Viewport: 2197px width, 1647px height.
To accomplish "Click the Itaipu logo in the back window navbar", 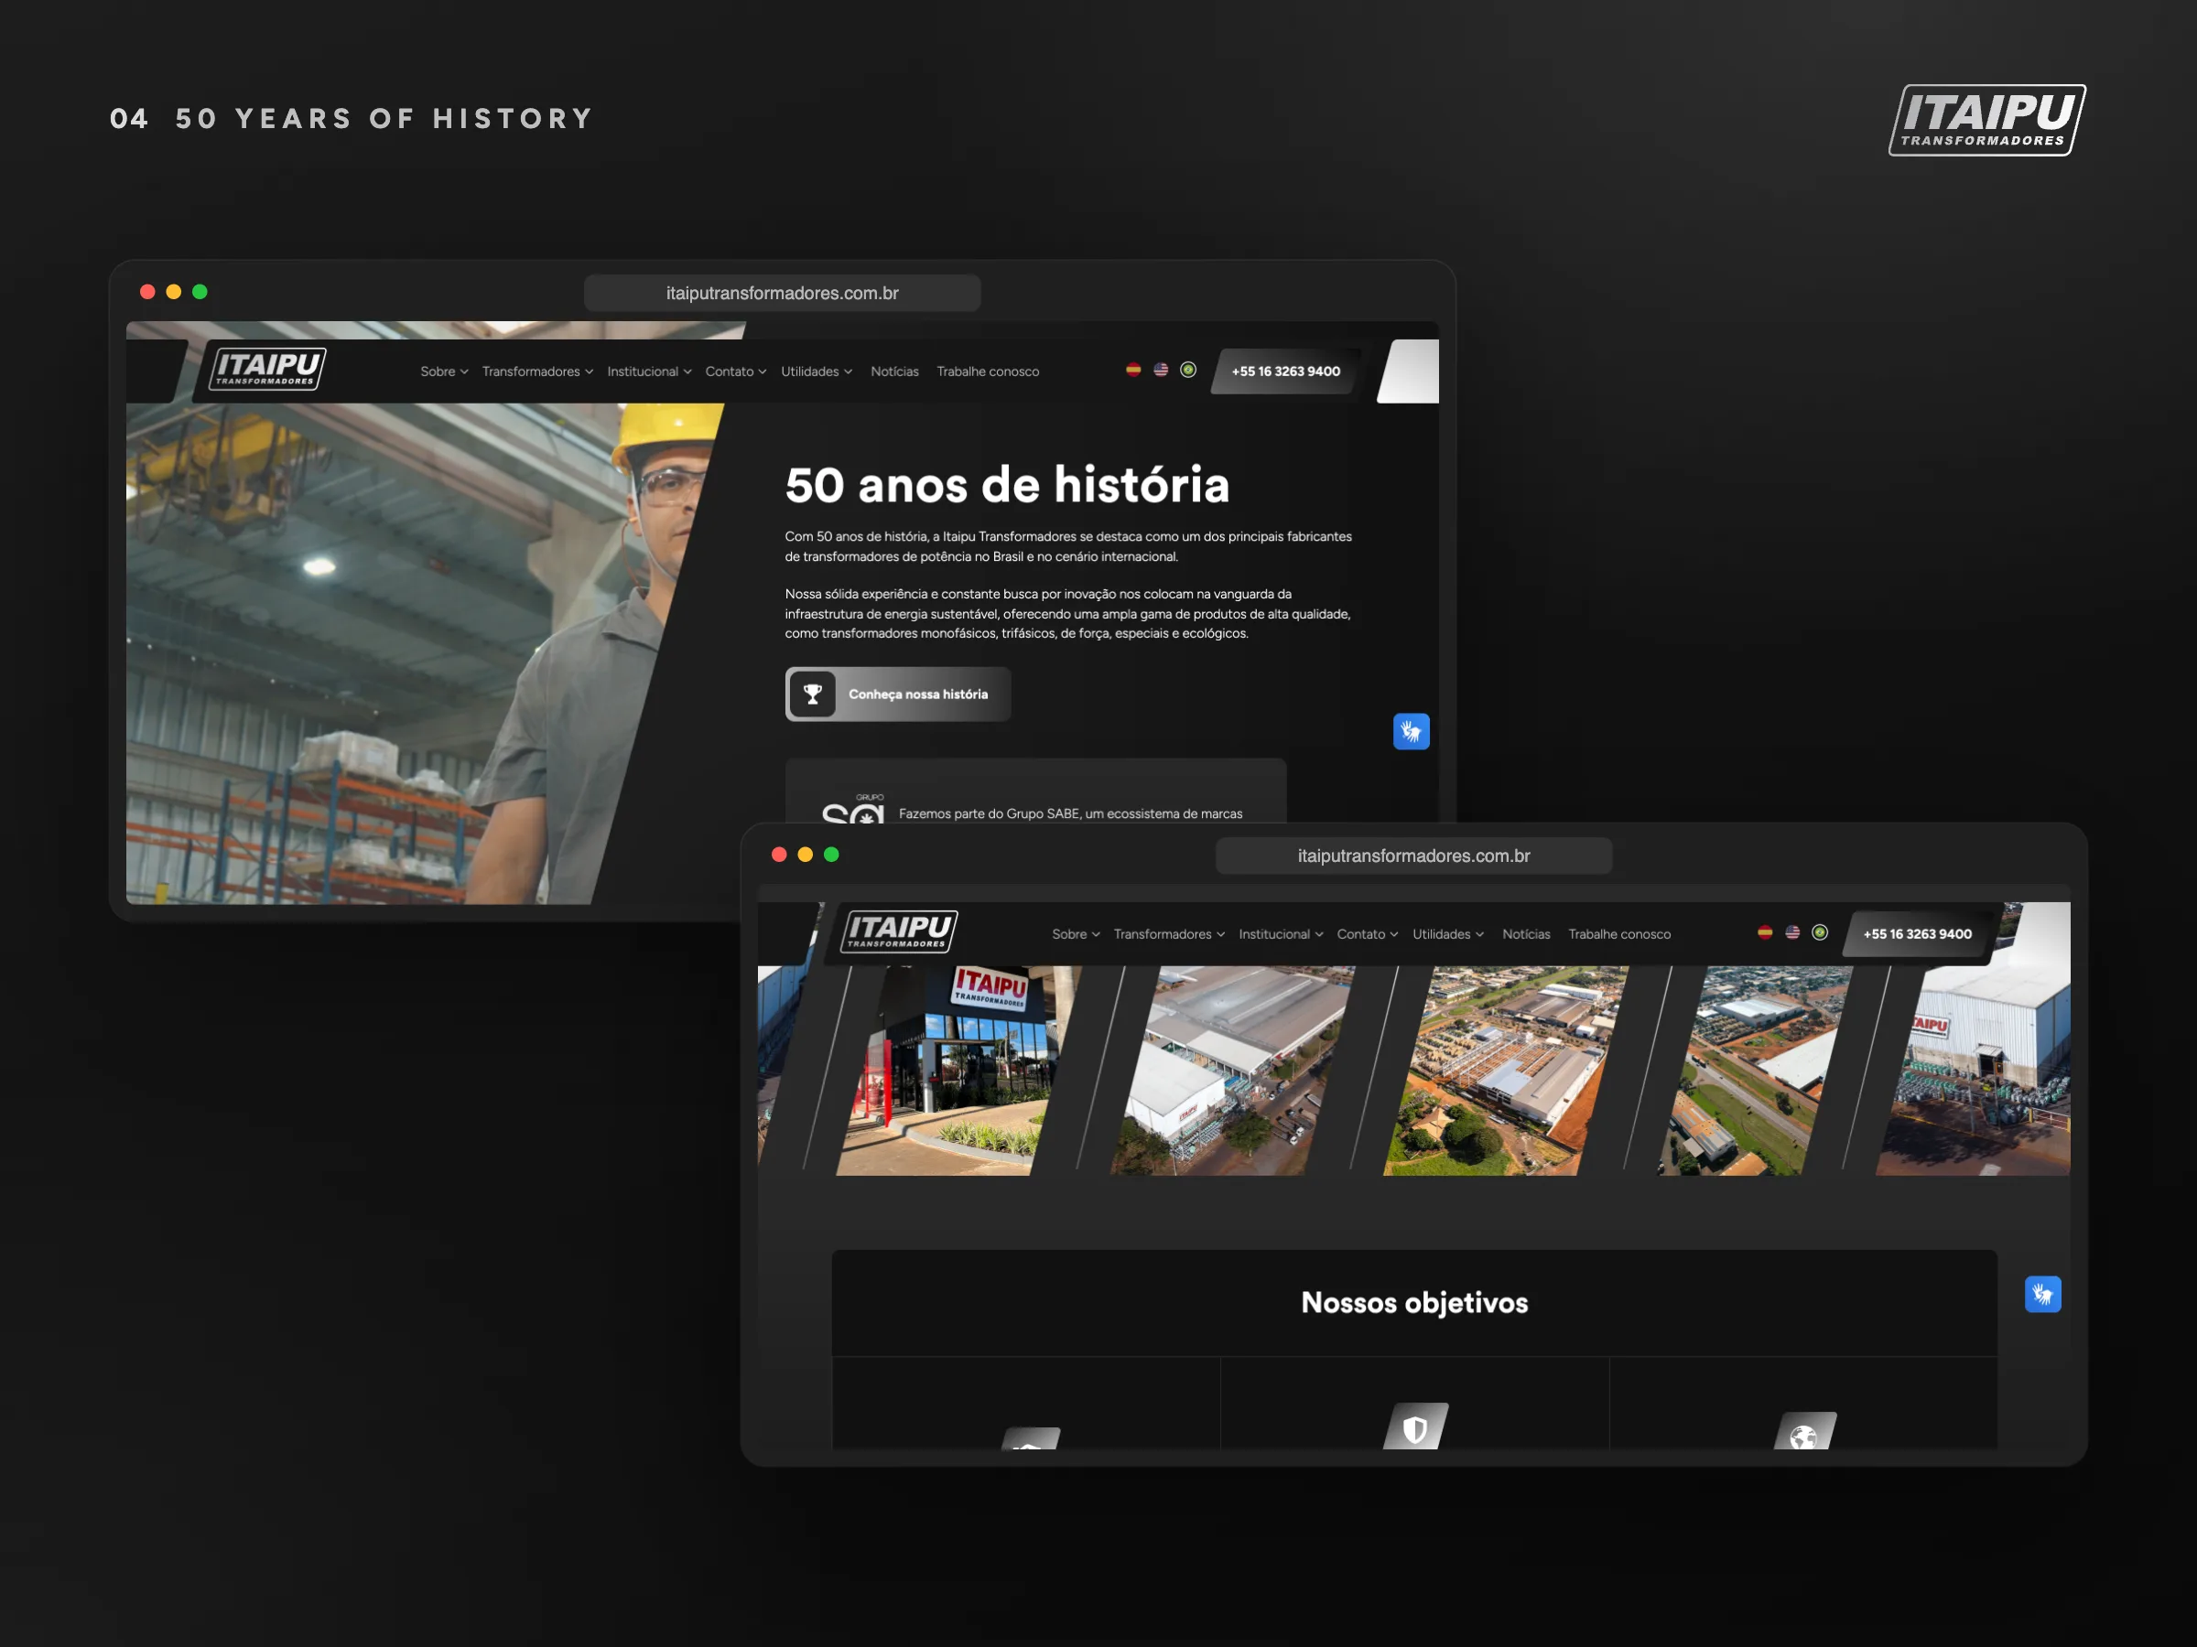I will (x=267, y=369).
